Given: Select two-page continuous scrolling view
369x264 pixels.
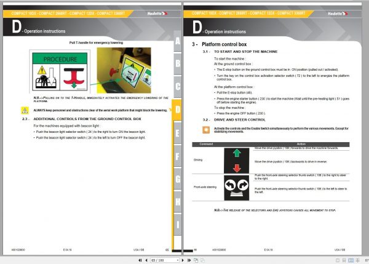Looking at the screenshot, I should [x=357, y=260].
